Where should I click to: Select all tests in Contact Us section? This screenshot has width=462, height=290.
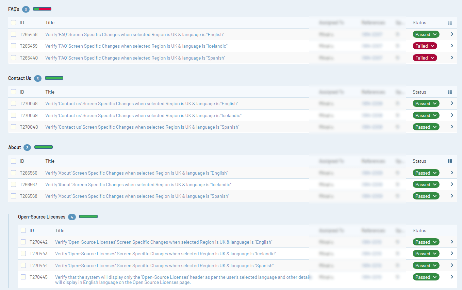pyautogui.click(x=13, y=92)
